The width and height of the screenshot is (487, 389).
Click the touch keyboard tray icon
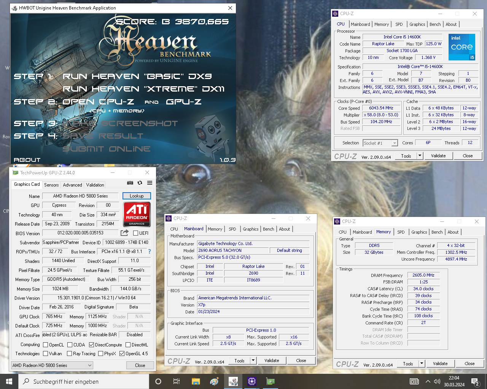pos(414,381)
